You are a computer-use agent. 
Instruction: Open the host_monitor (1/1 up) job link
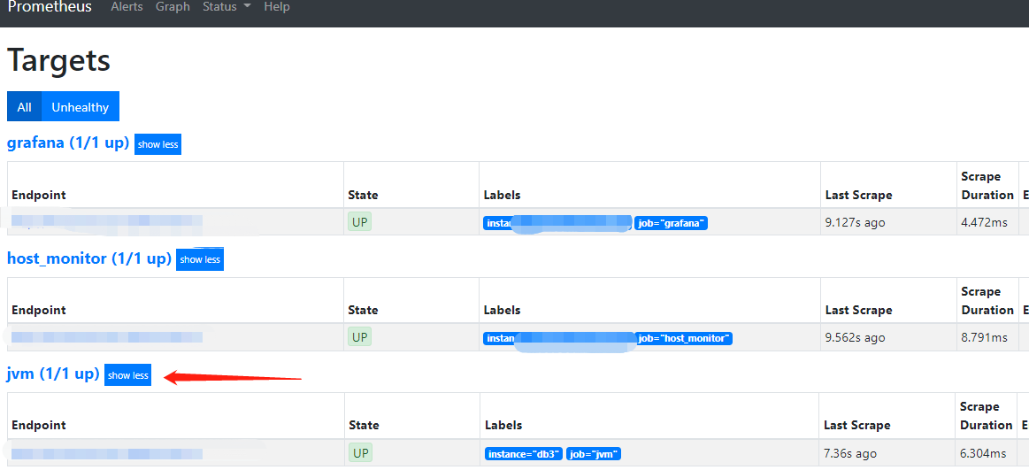click(x=89, y=258)
